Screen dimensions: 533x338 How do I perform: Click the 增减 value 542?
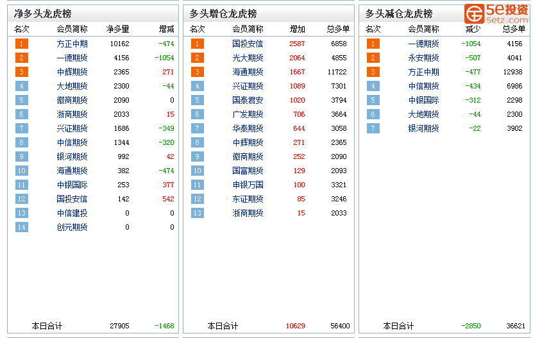[168, 199]
